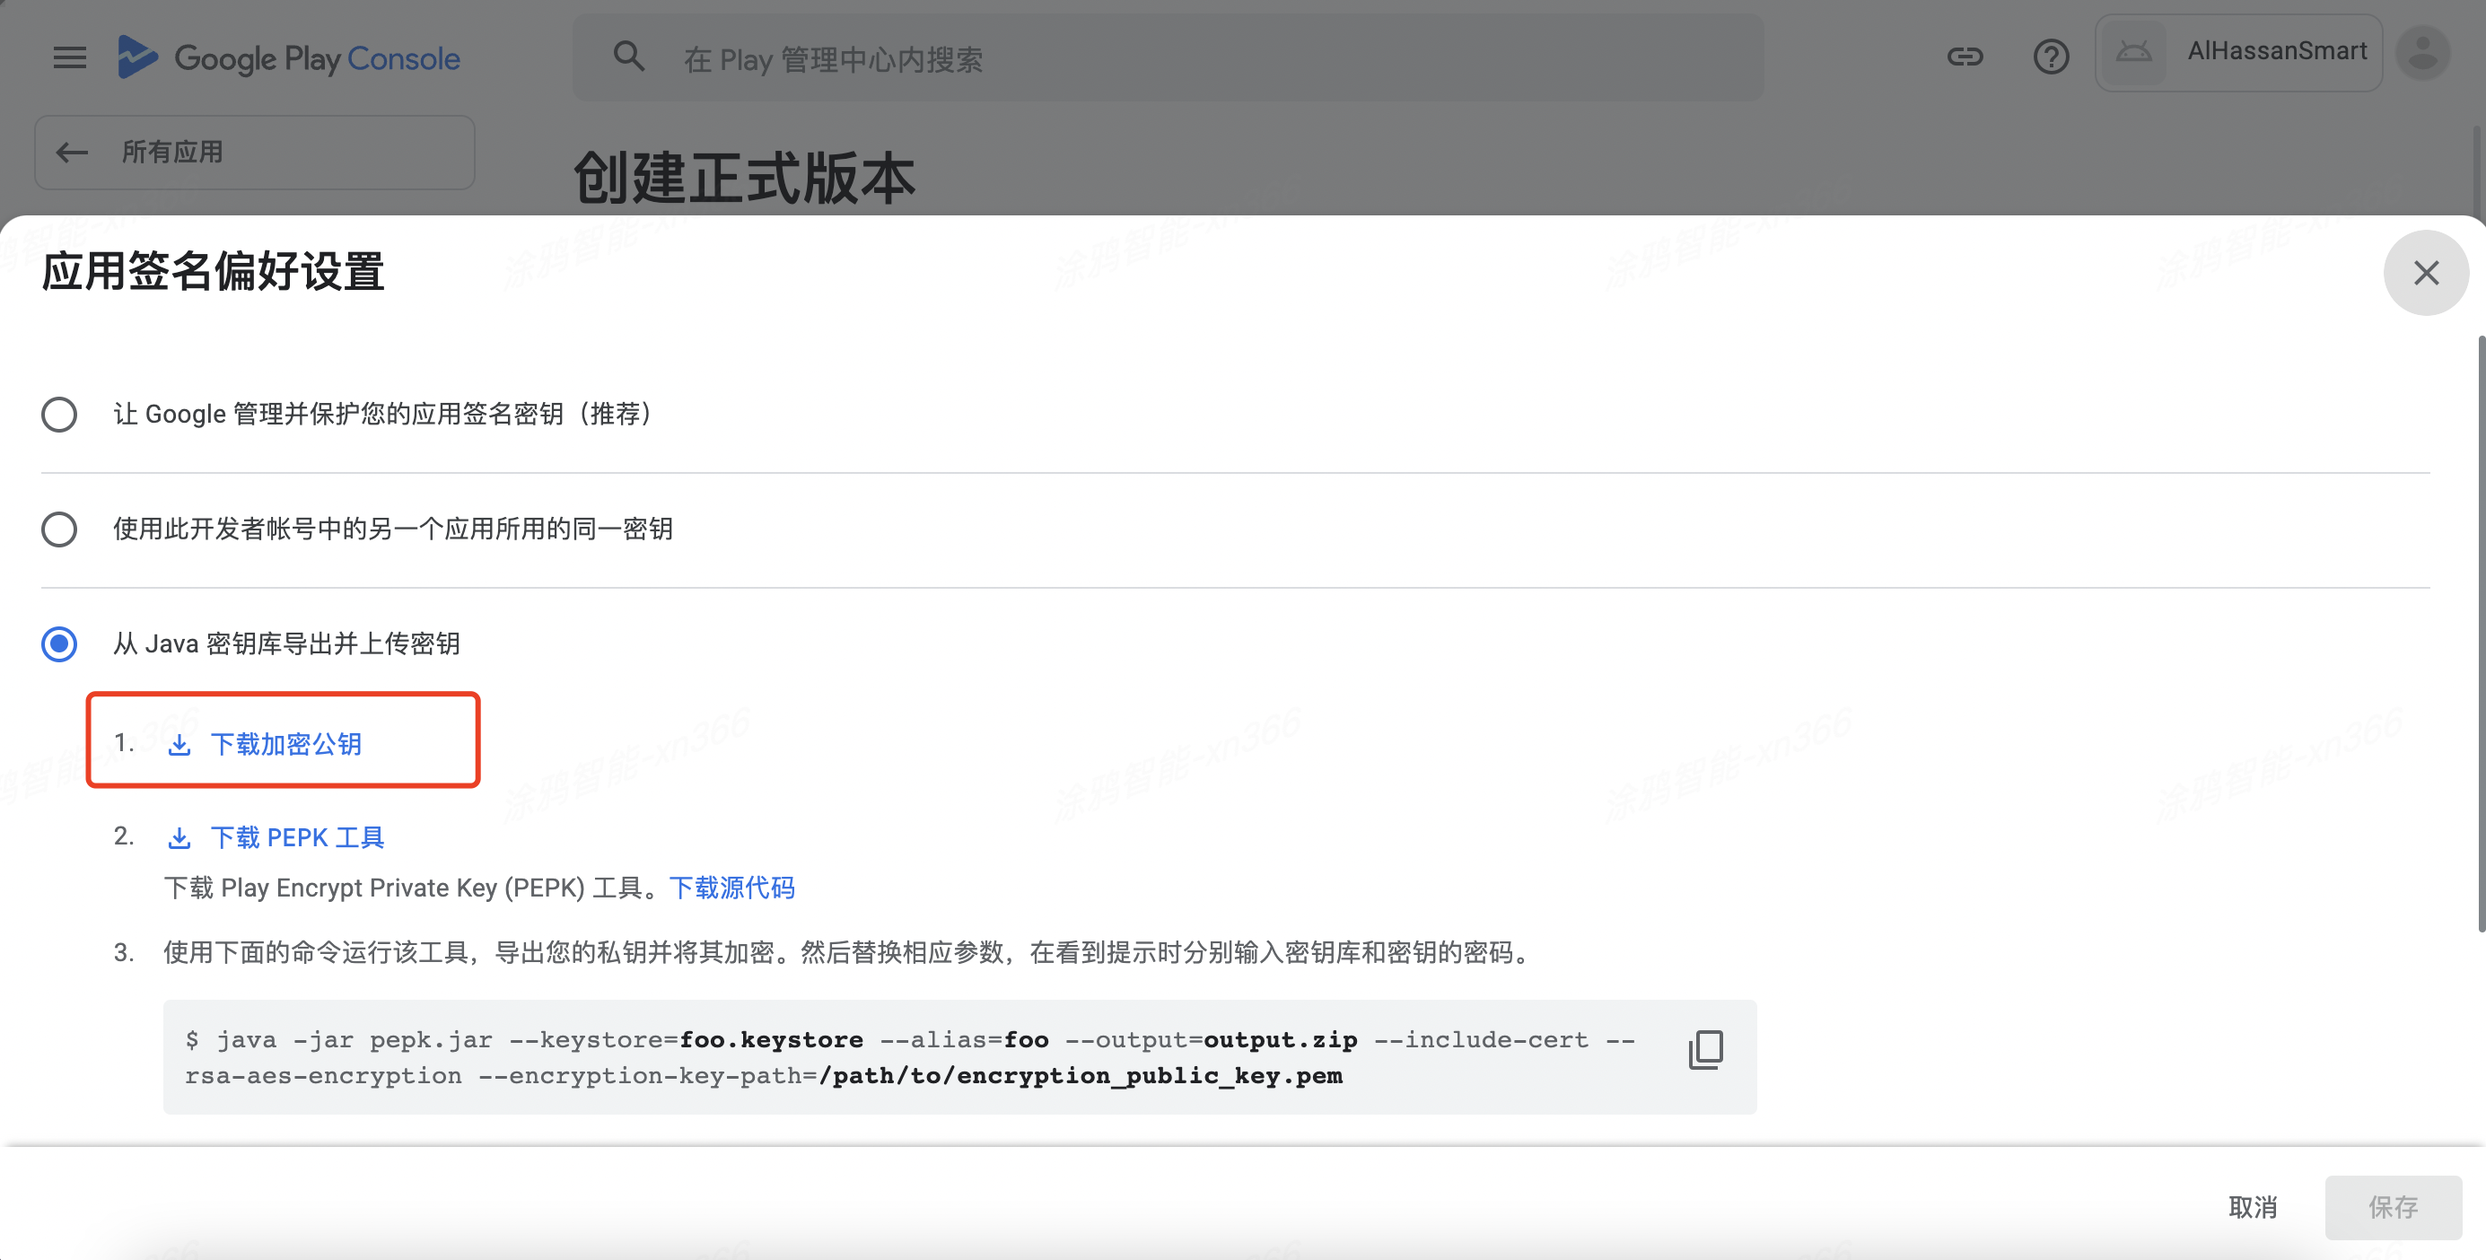
Task: Click the search magnifier icon
Action: coord(628,56)
